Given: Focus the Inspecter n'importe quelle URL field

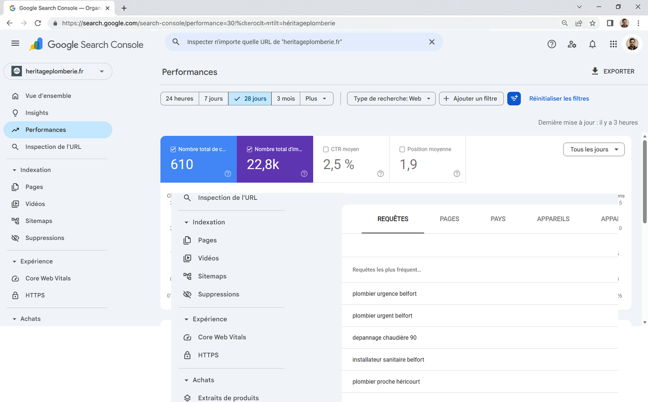Looking at the screenshot, I should tap(304, 42).
